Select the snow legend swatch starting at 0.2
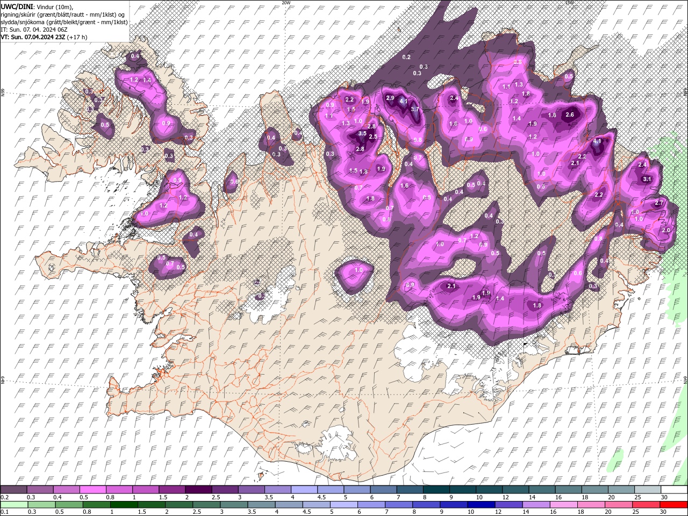Image resolution: width=688 pixels, height=516 pixels. pyautogui.click(x=13, y=490)
